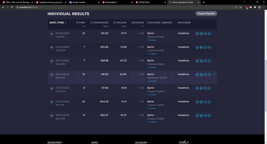
Task: More options on 03/10/2022 9:15 PM row
Action: coord(209,102)
